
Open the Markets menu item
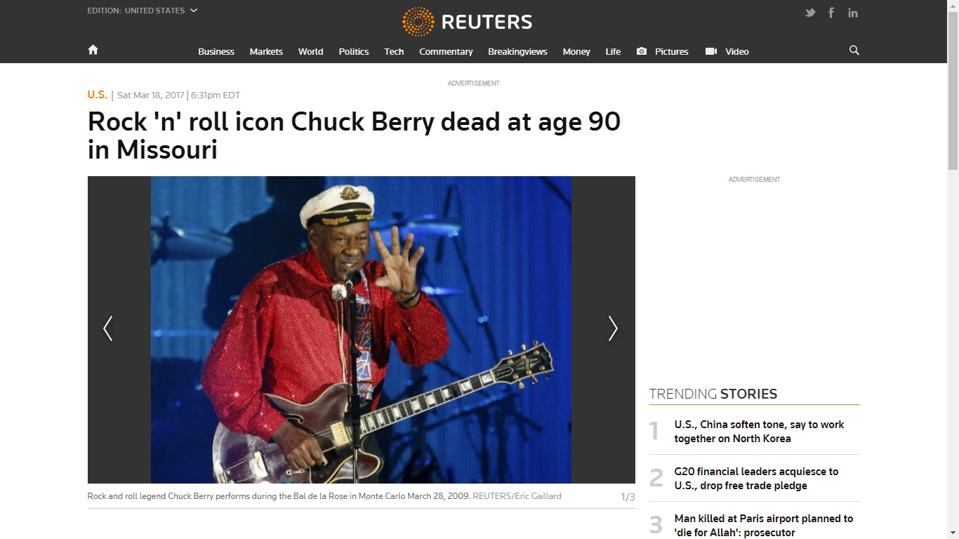[266, 51]
